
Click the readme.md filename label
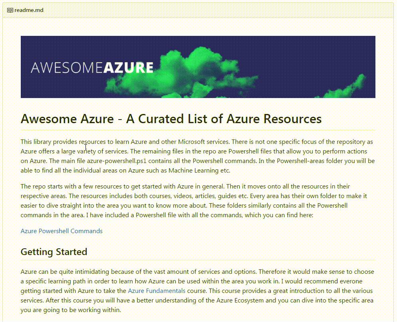coord(29,10)
